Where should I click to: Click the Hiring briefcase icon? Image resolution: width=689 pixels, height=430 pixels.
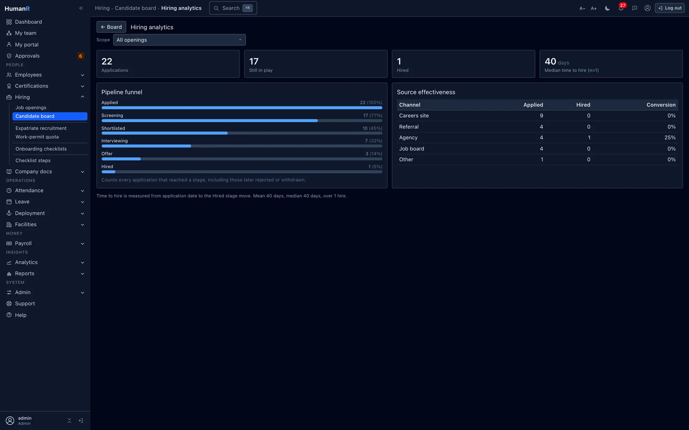pos(9,97)
